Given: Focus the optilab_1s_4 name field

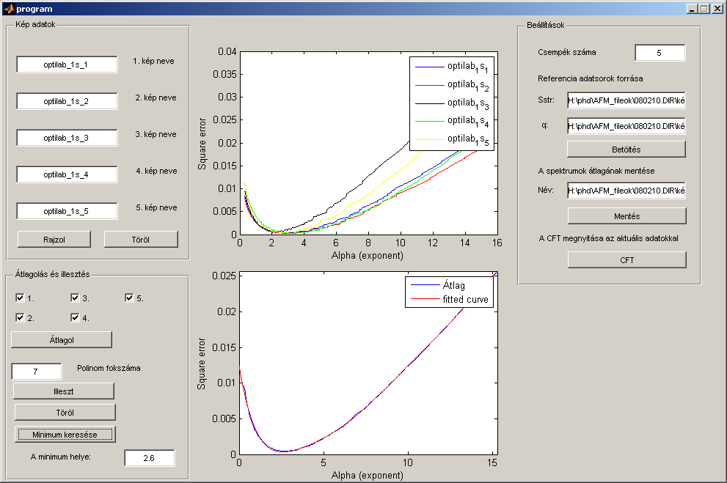Looking at the screenshot, I should (x=67, y=174).
